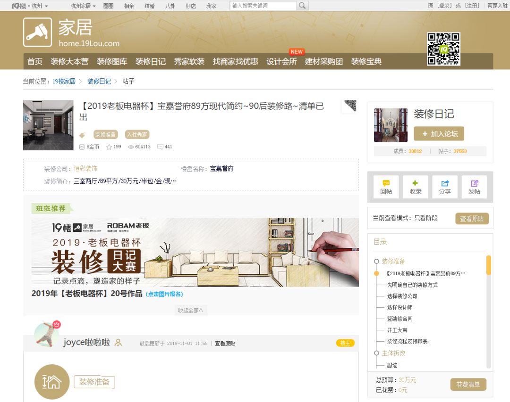This screenshot has height=402, width=510.
Task: Click the 恒彩装饰 company link
Action: coord(85,169)
